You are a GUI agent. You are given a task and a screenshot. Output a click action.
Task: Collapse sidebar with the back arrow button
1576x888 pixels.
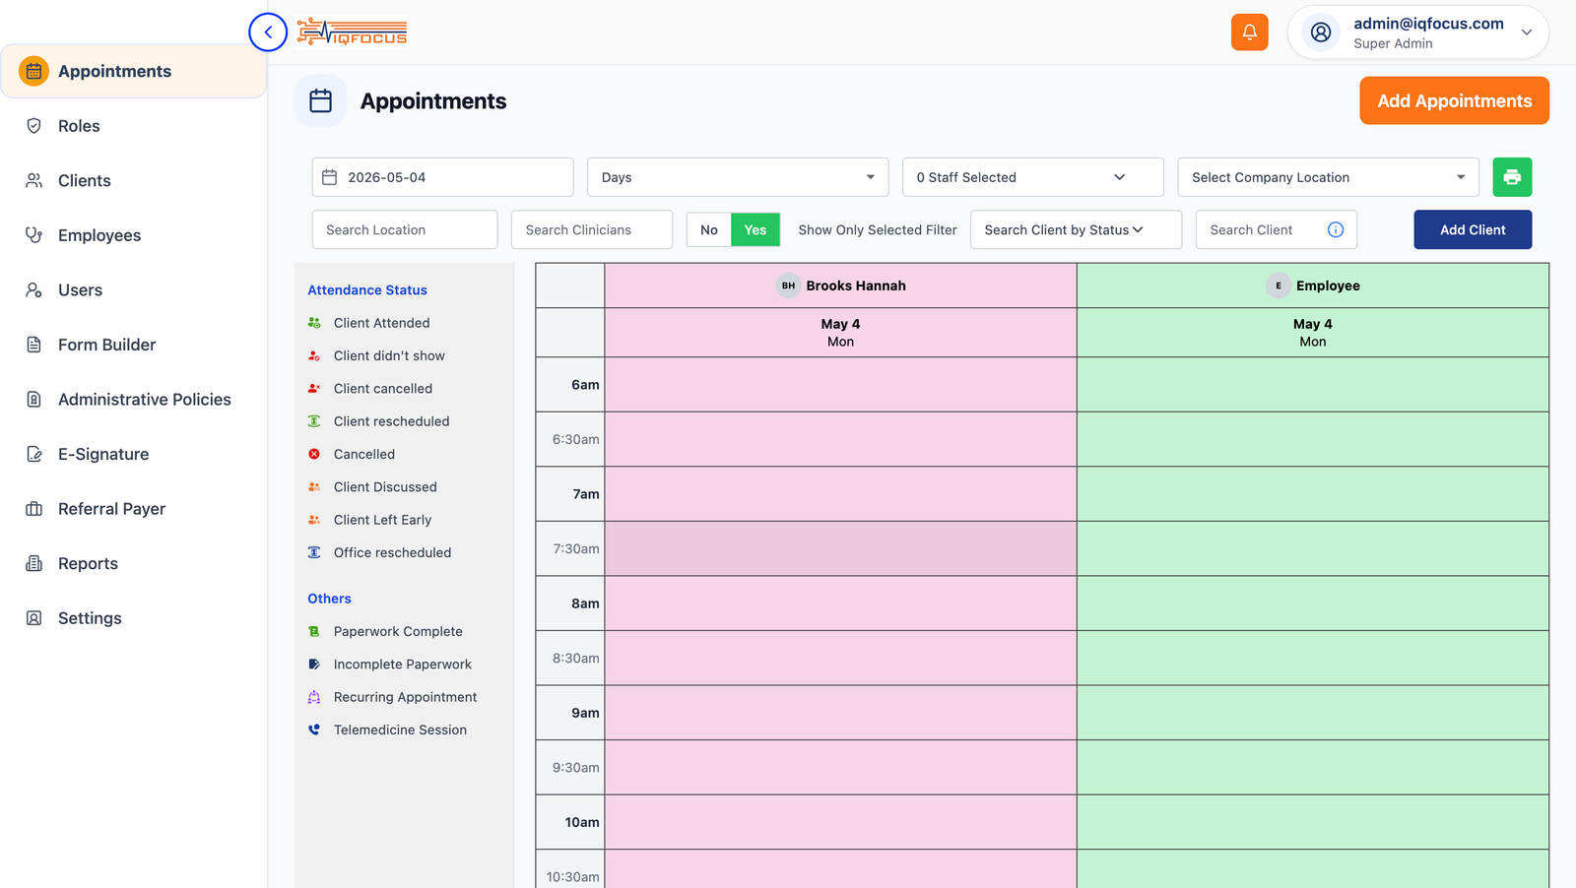click(x=268, y=32)
